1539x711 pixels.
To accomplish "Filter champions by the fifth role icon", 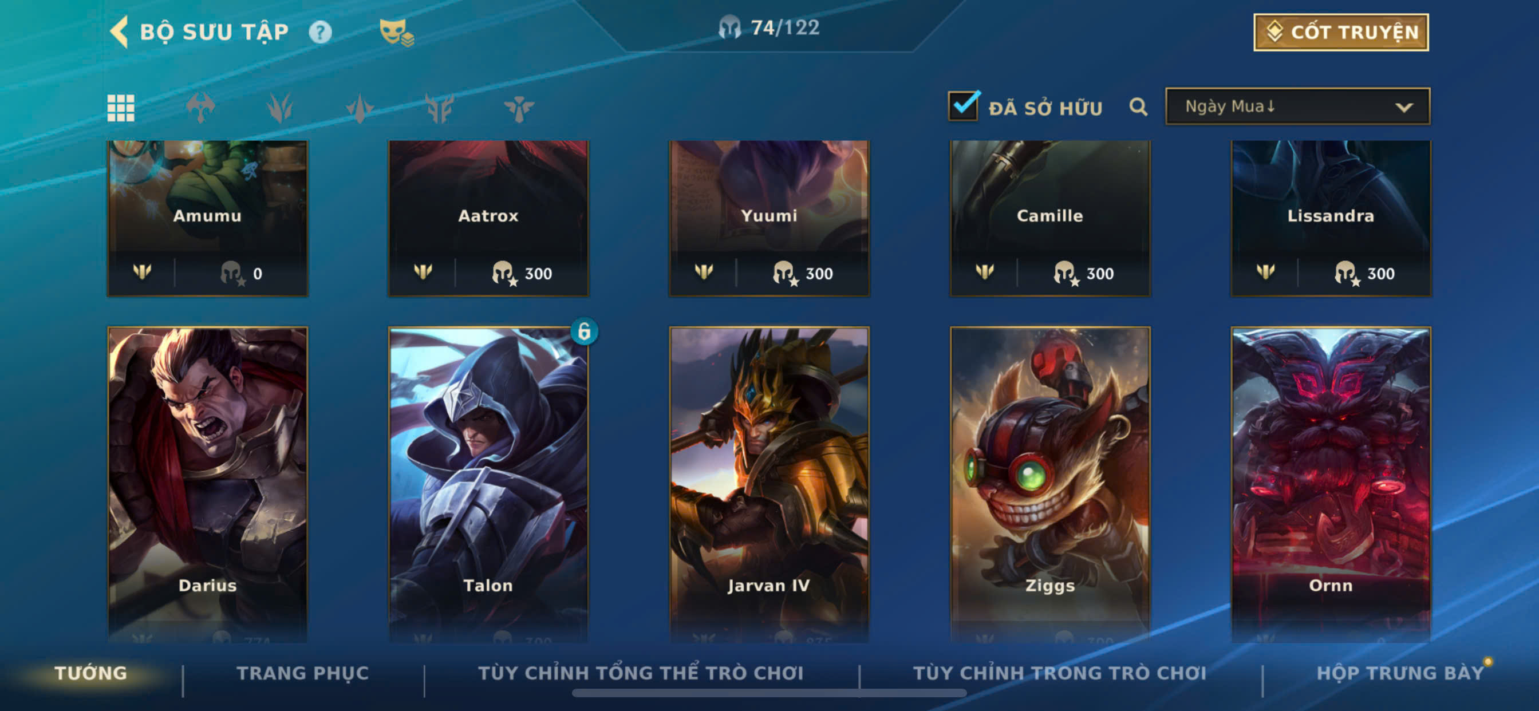I will (x=519, y=108).
